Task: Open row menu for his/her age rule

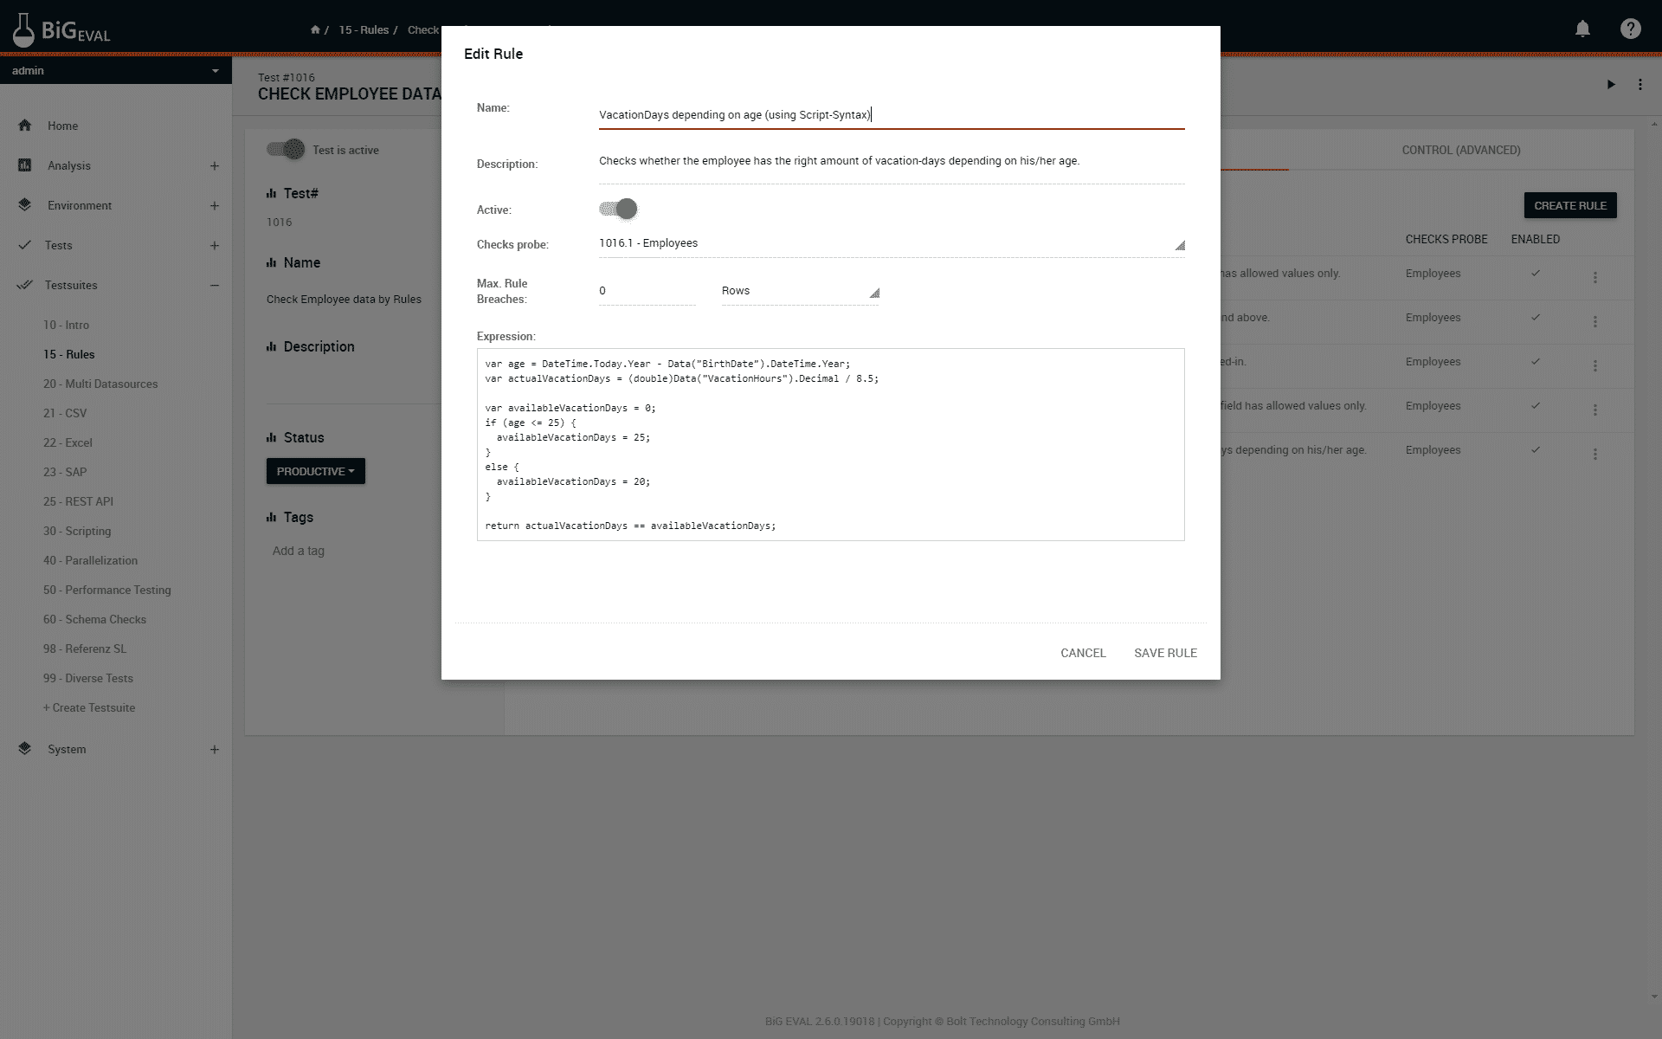Action: (1594, 455)
